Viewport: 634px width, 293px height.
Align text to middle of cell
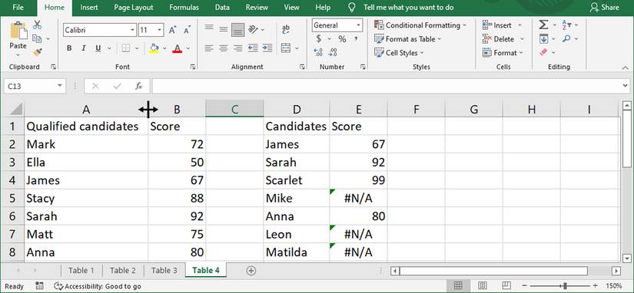(x=223, y=28)
